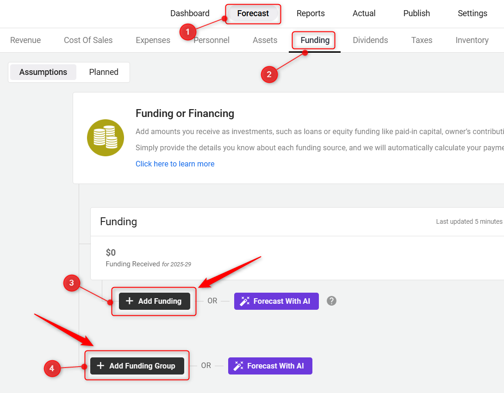The width and height of the screenshot is (504, 393).
Task: Click magic wand icon beside Add Funding Group
Action: [239, 366]
